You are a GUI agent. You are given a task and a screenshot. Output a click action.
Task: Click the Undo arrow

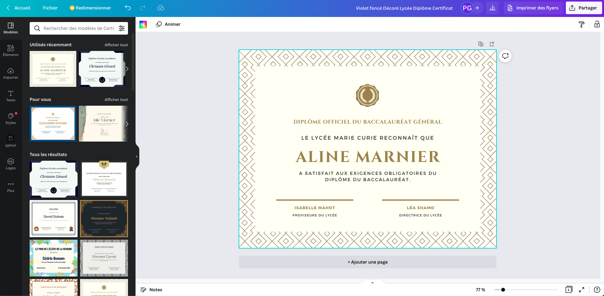coord(128,8)
